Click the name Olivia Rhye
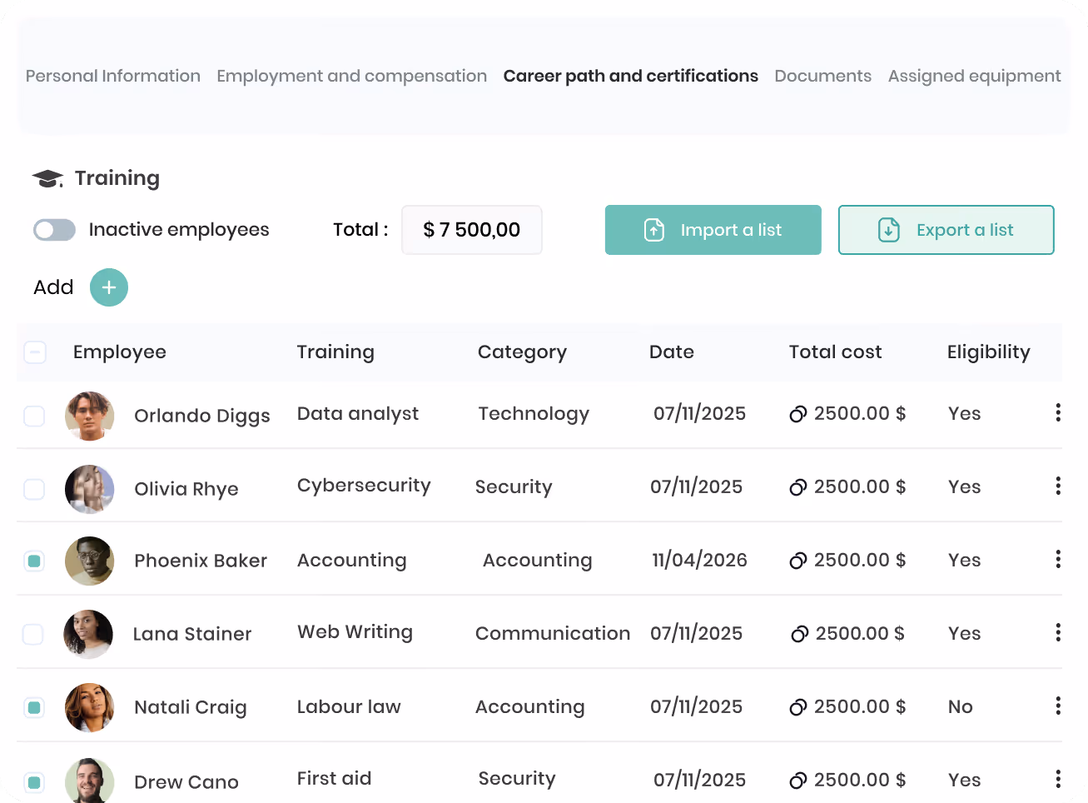 point(186,489)
